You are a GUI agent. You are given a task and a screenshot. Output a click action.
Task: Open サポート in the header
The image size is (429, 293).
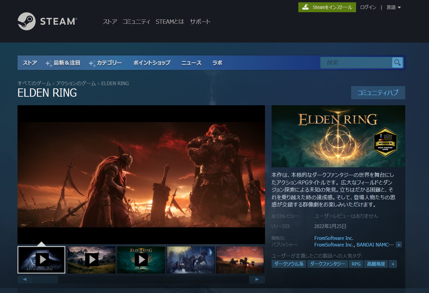coord(200,22)
